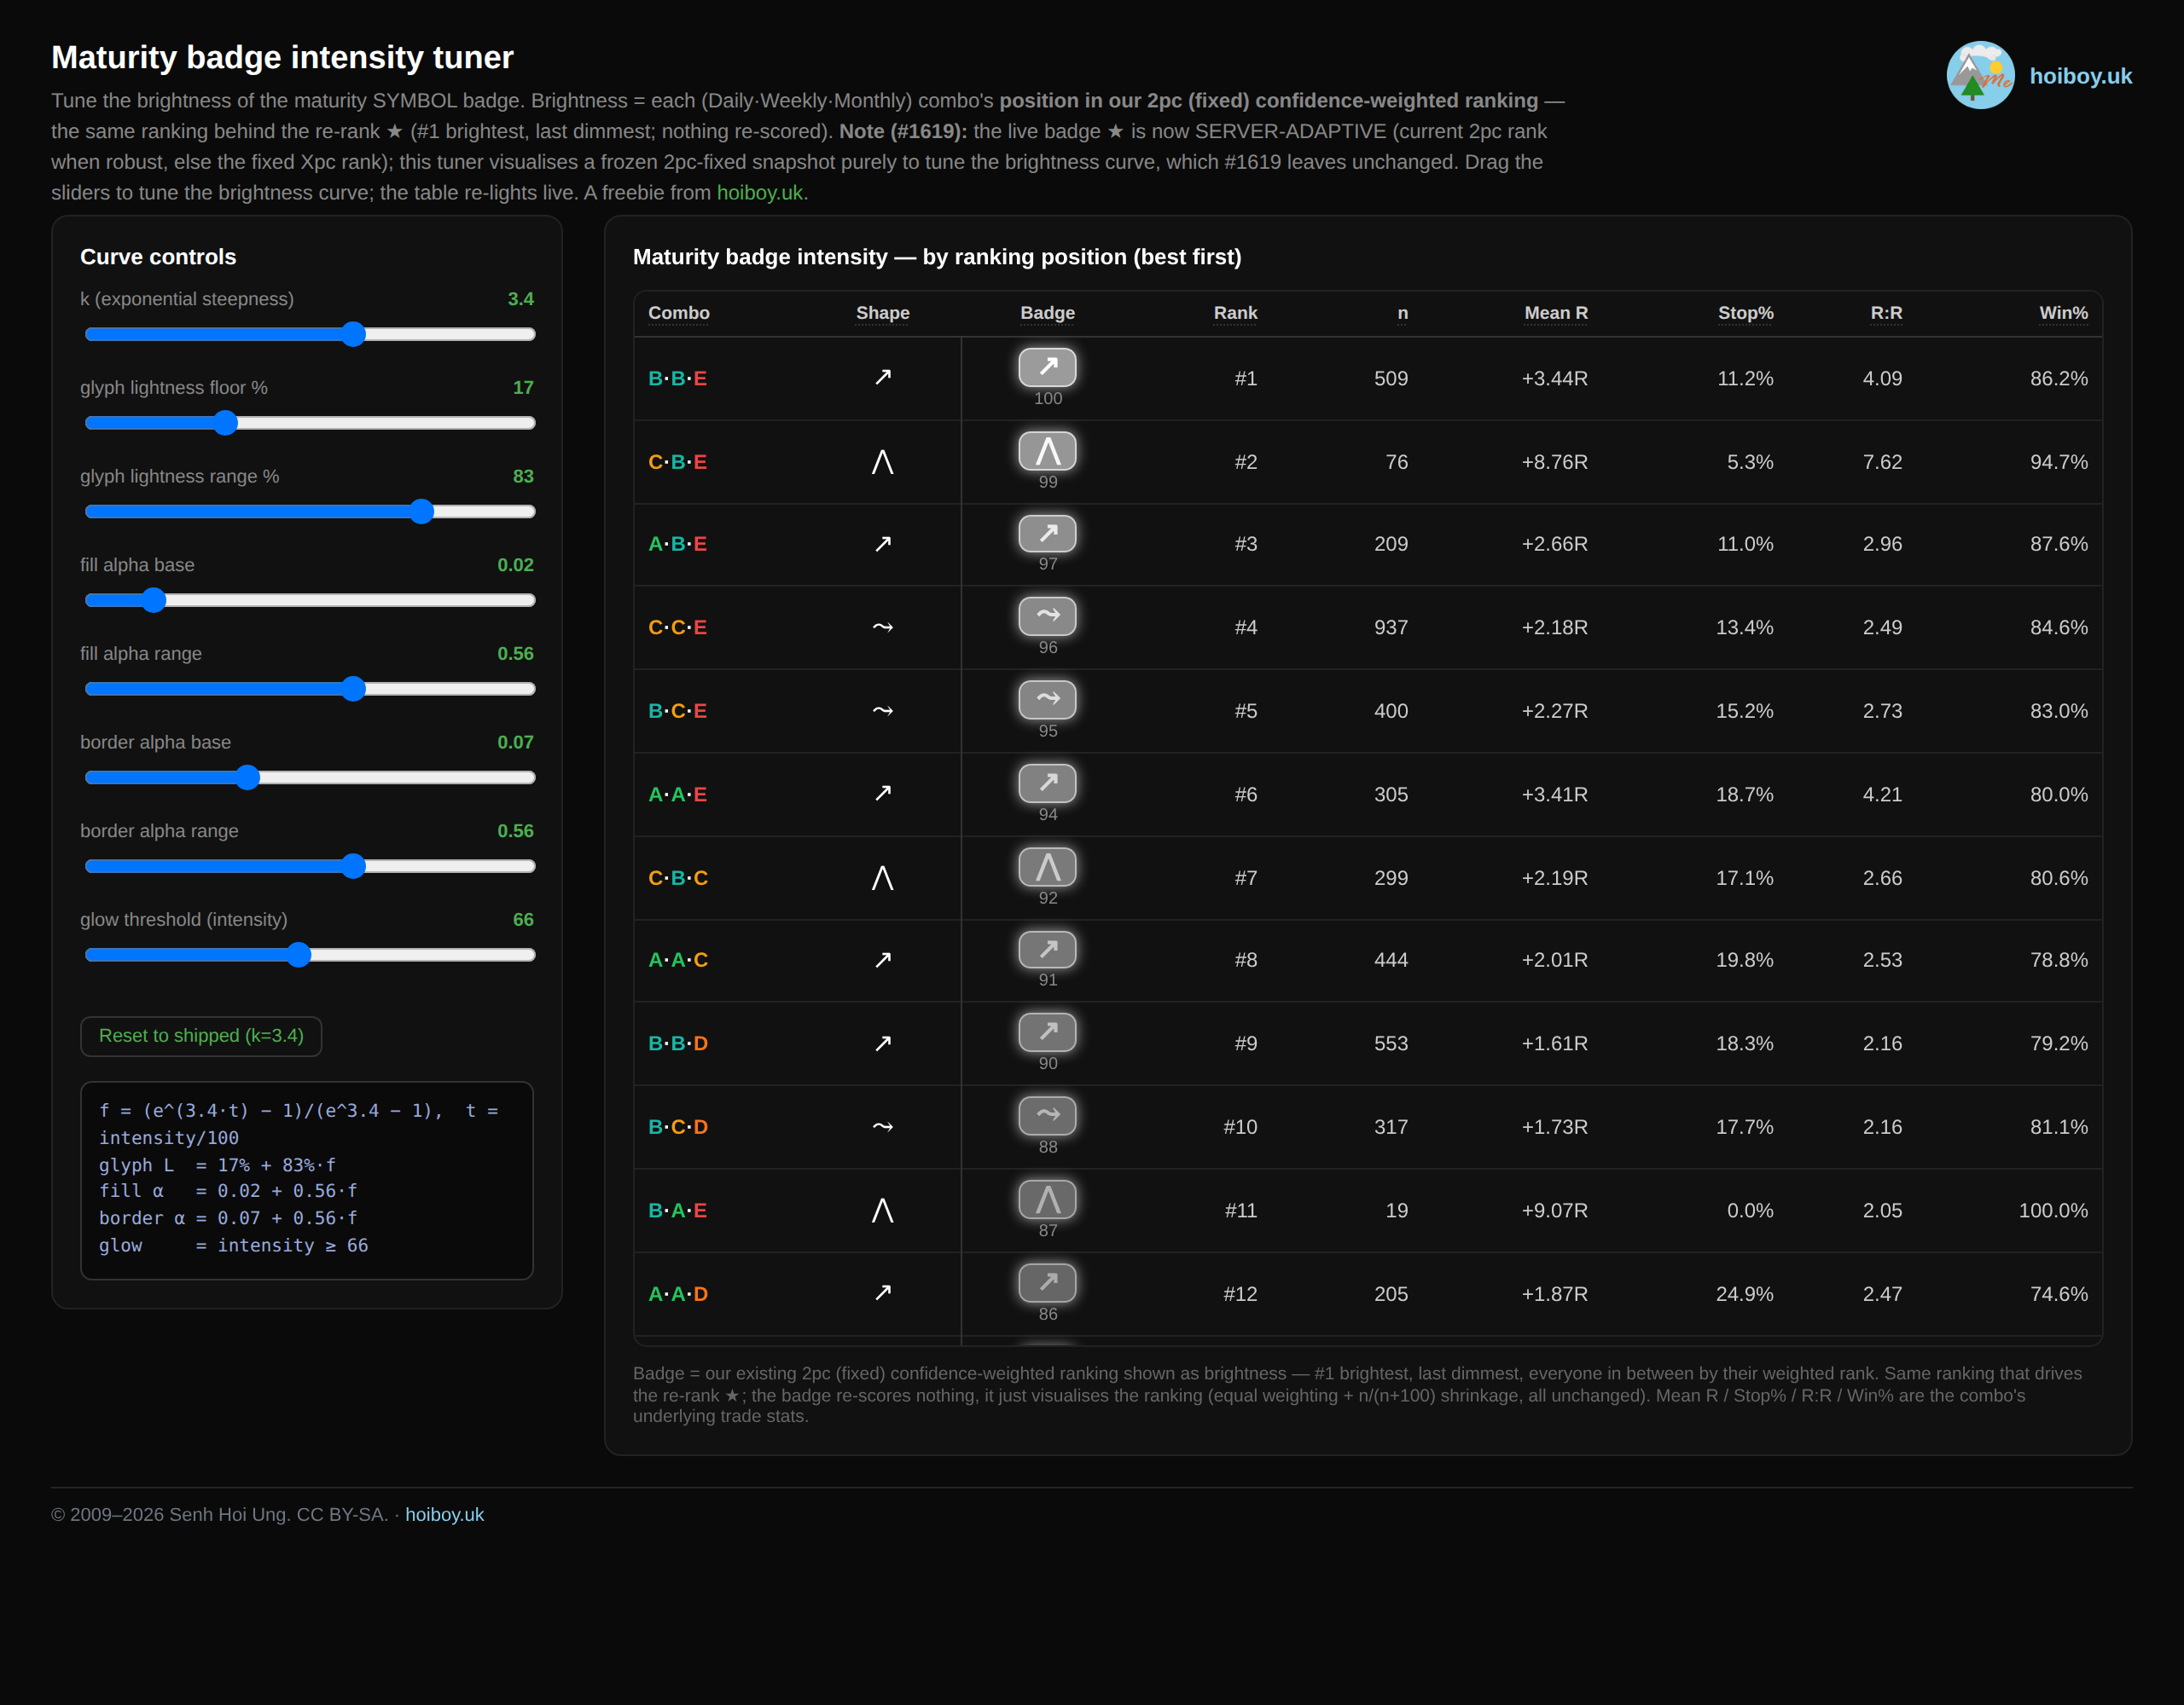Click the shape arrow glyph in B·B·E row
Viewport: 2184px width, 1705px height.
[883, 378]
